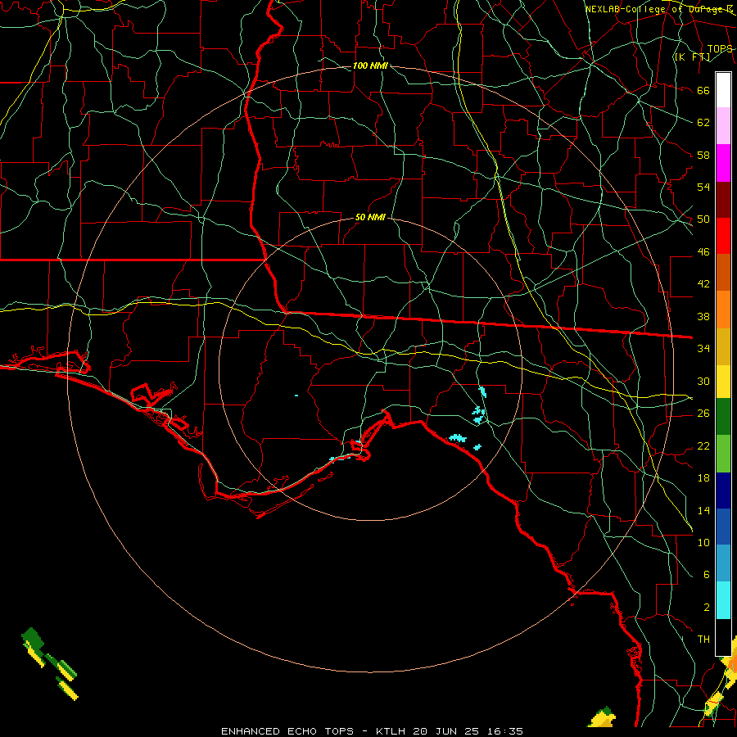The image size is (737, 737).
Task: Click the '14' legend value
Action: click(x=703, y=510)
